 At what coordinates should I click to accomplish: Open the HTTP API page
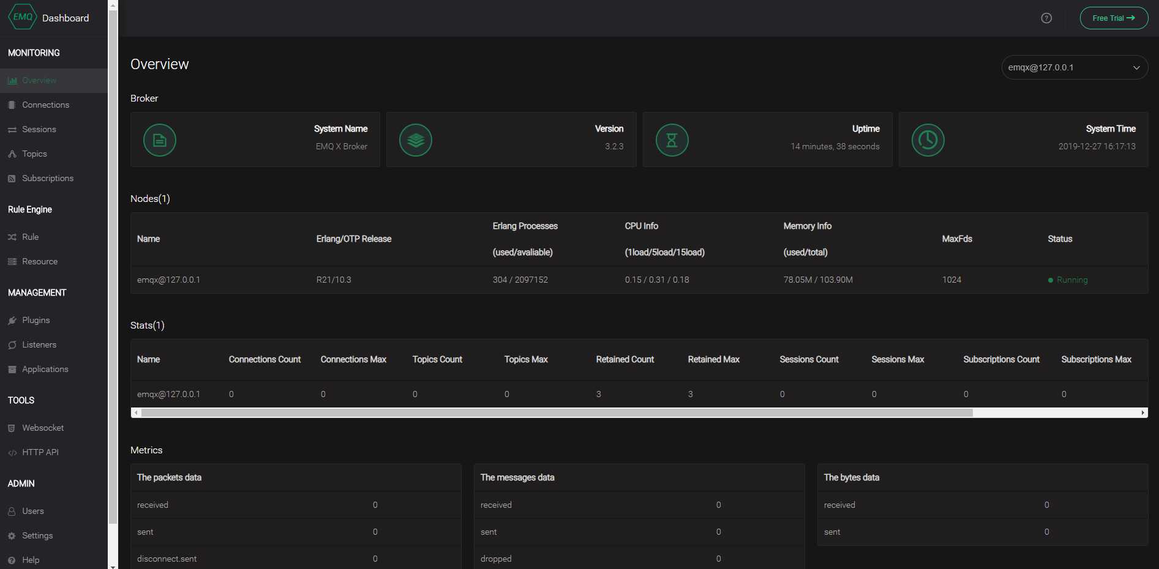pyautogui.click(x=54, y=453)
